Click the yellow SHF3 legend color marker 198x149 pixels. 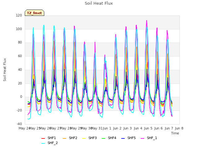pos(84,138)
